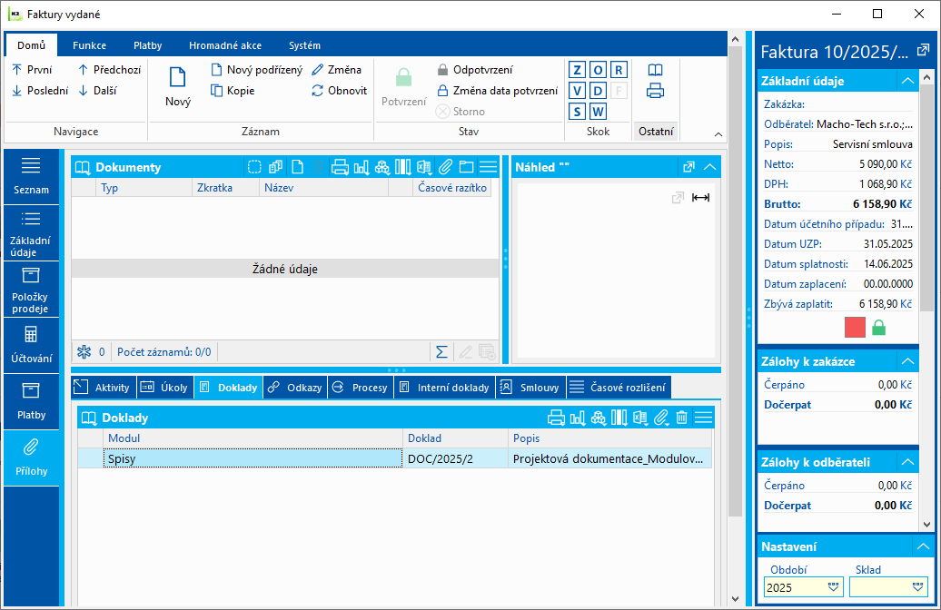This screenshot has height=610, width=941.
Task: Click the printer icon in Ostatní
Action: 656,91
